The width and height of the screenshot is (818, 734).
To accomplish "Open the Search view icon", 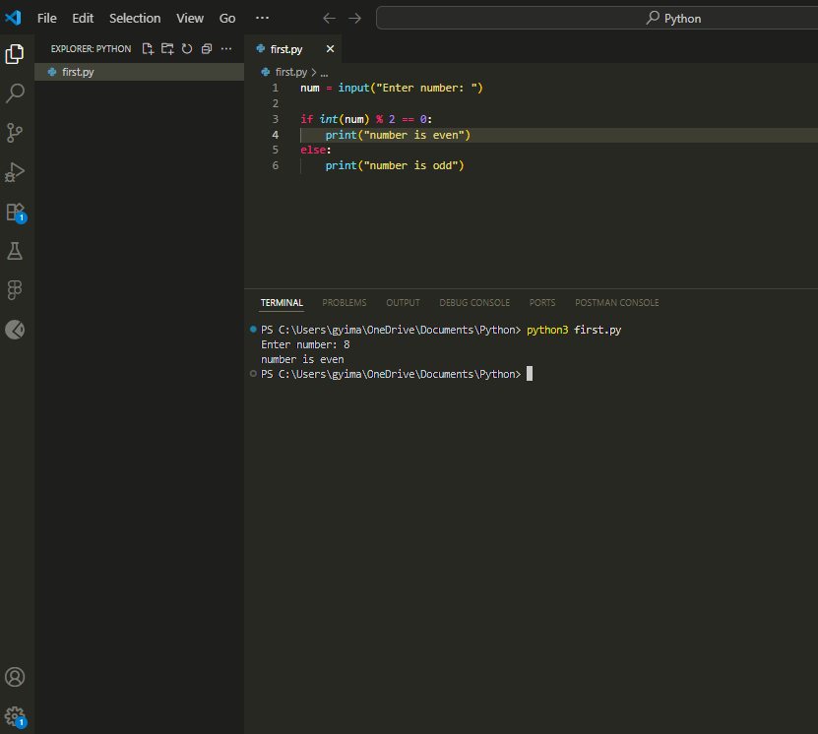I will coord(15,93).
